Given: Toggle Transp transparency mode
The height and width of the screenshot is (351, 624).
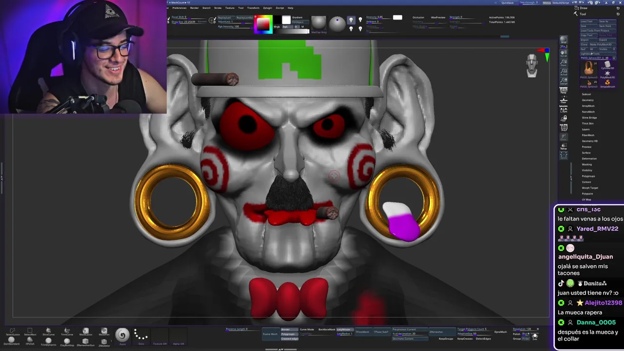Looking at the screenshot, I should (x=564, y=146).
